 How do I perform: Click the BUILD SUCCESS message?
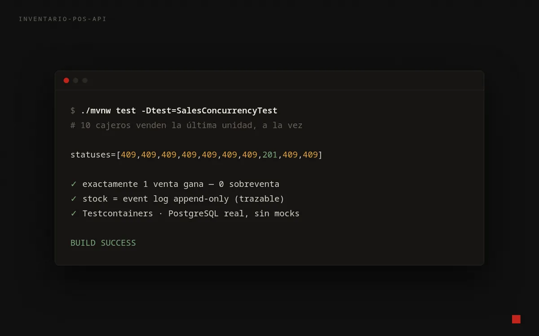point(103,243)
